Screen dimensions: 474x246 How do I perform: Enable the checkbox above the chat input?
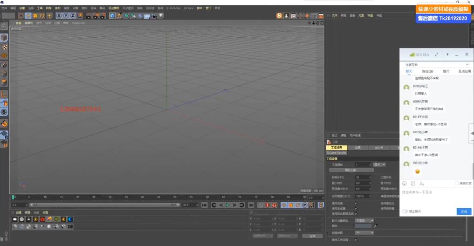click(456, 184)
